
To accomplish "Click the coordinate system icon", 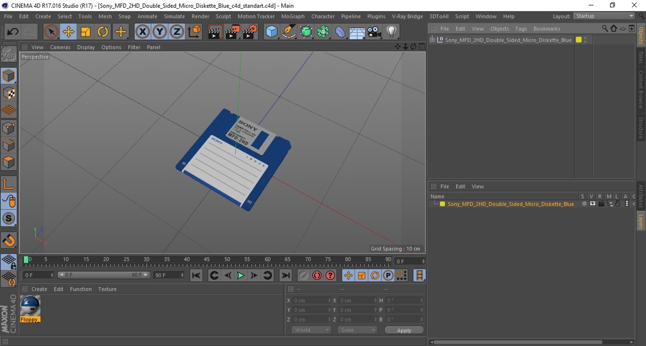I will pyautogui.click(x=194, y=32).
